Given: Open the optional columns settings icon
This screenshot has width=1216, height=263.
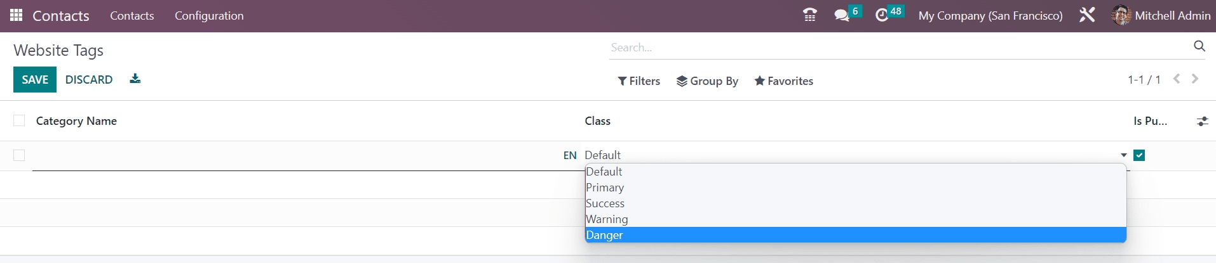Looking at the screenshot, I should pyautogui.click(x=1202, y=121).
